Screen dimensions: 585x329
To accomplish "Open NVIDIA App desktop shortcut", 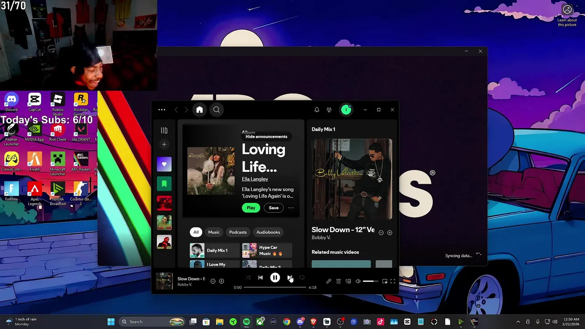I will 35,133.
